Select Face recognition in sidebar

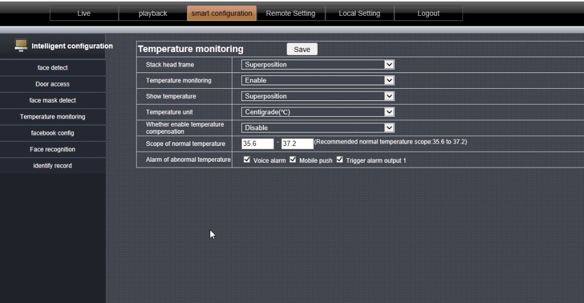tap(53, 149)
